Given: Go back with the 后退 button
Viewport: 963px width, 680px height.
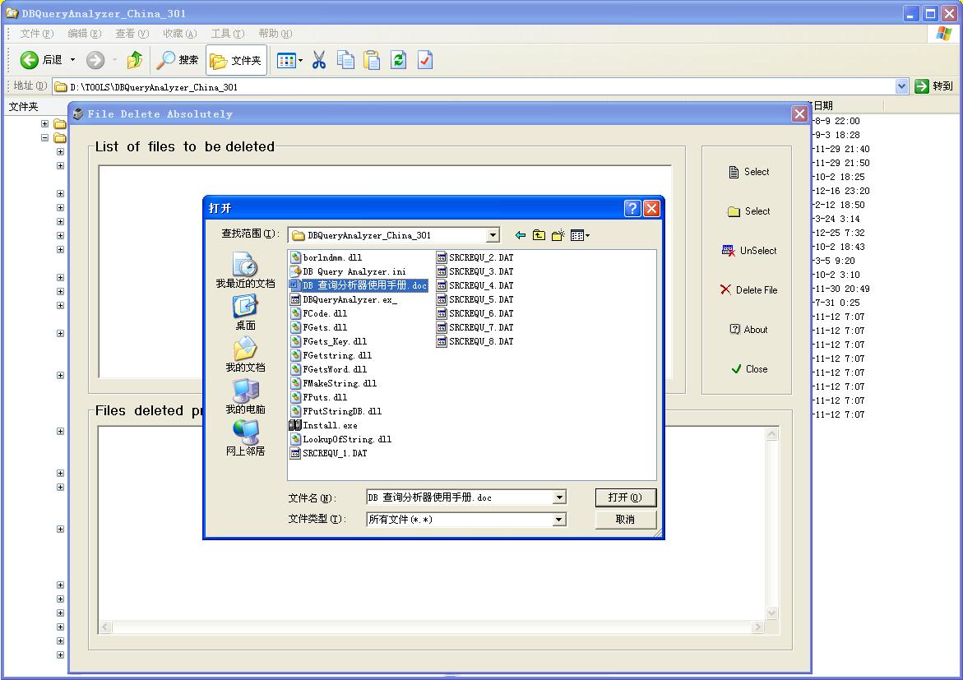Looking at the screenshot, I should [41, 59].
